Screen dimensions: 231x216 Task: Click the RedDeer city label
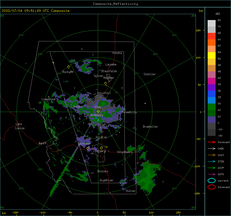coord(109,78)
